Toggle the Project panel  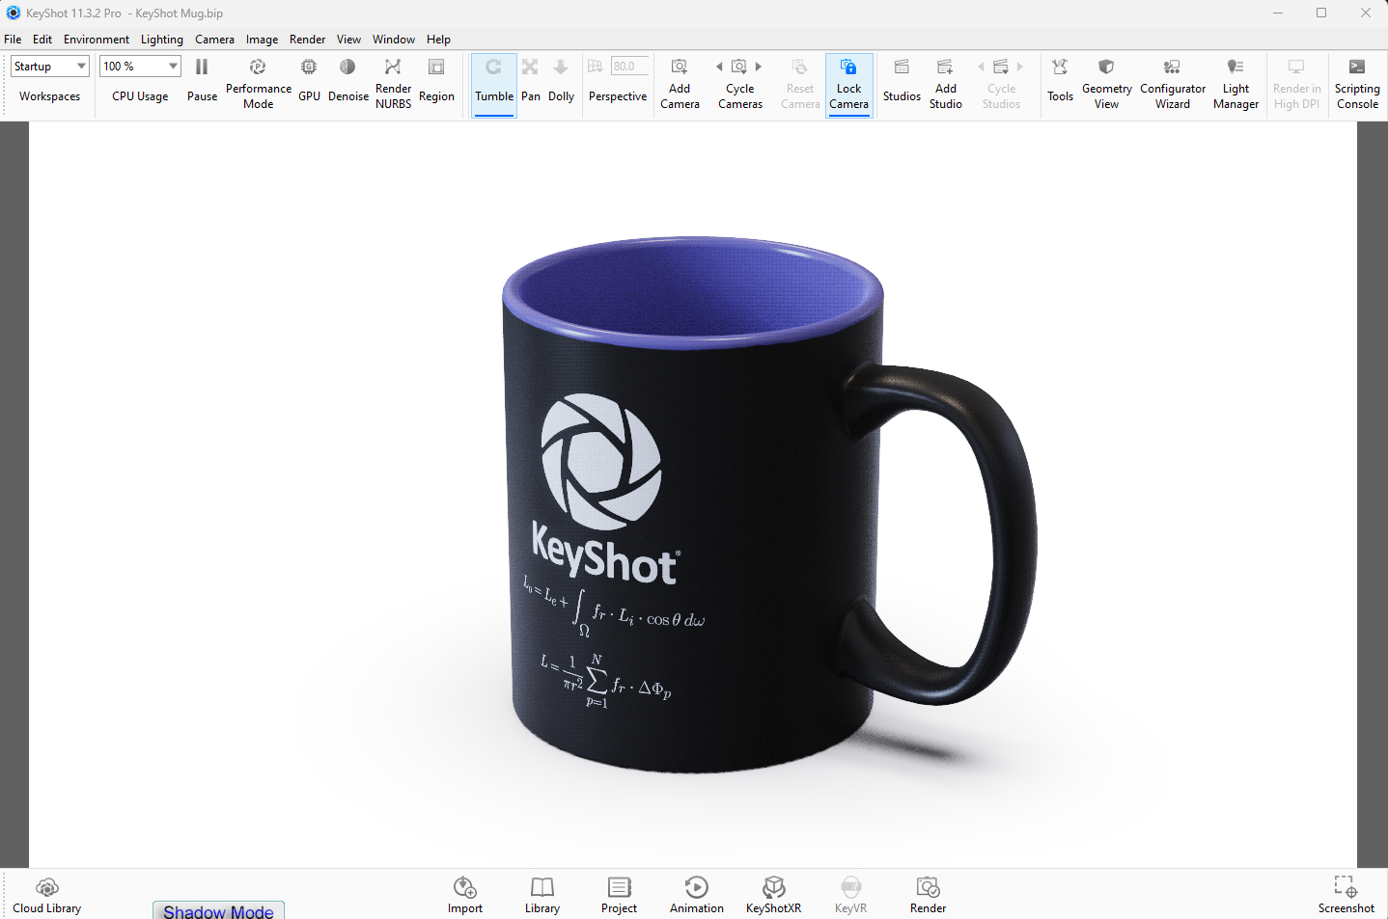coord(619,895)
